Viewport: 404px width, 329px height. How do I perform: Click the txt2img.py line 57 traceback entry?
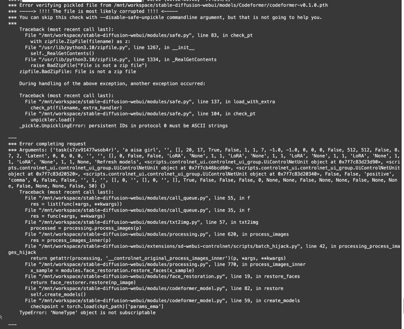pos(141,222)
